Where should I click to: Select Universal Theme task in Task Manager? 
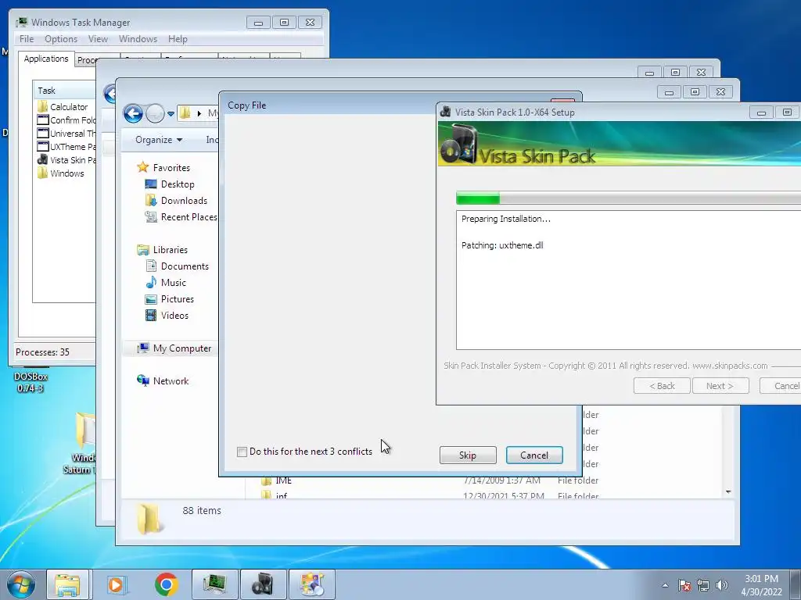point(66,133)
